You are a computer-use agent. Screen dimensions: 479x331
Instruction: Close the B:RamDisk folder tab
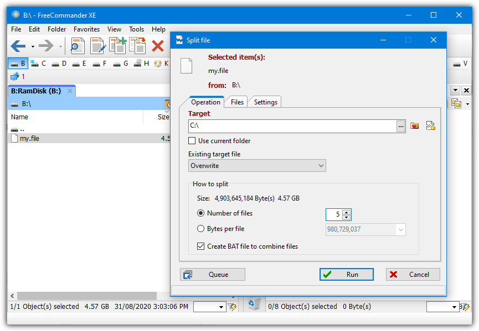tap(70, 91)
